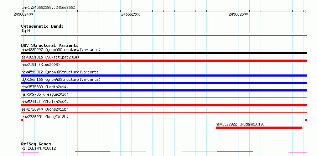
Task: Click the esv2726951 Wong2012b variant line
Action: pyautogui.click(x=164, y=120)
